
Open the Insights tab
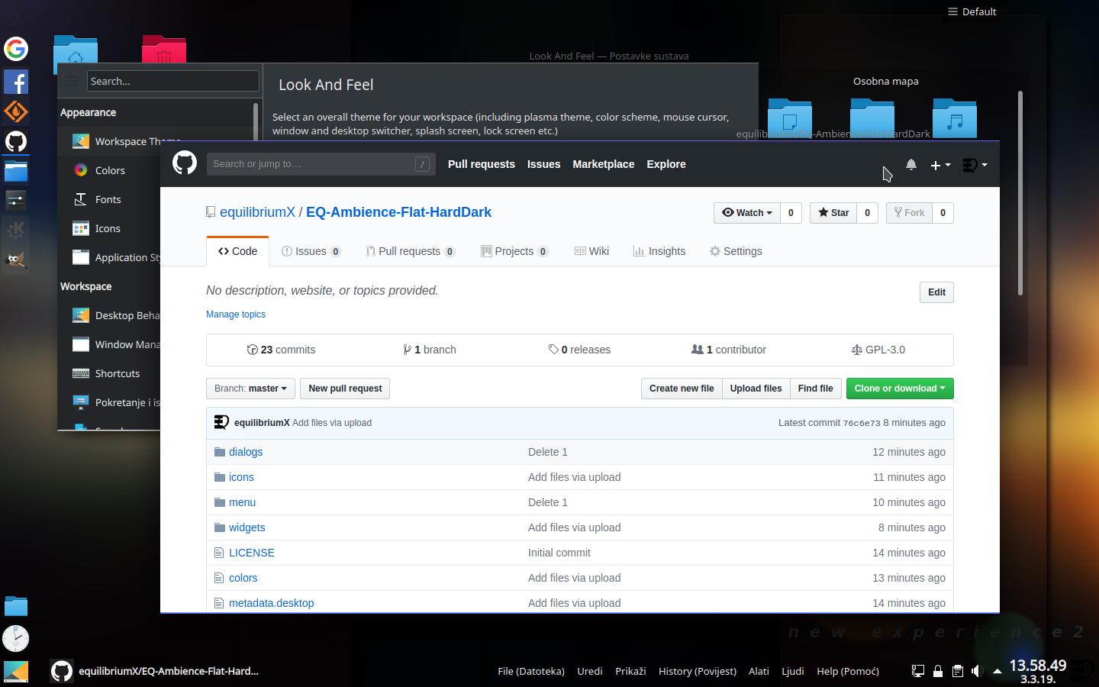click(659, 251)
